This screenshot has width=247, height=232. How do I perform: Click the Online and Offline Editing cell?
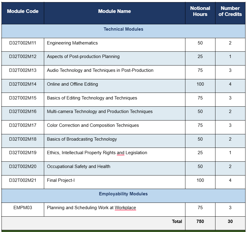(x=72, y=84)
